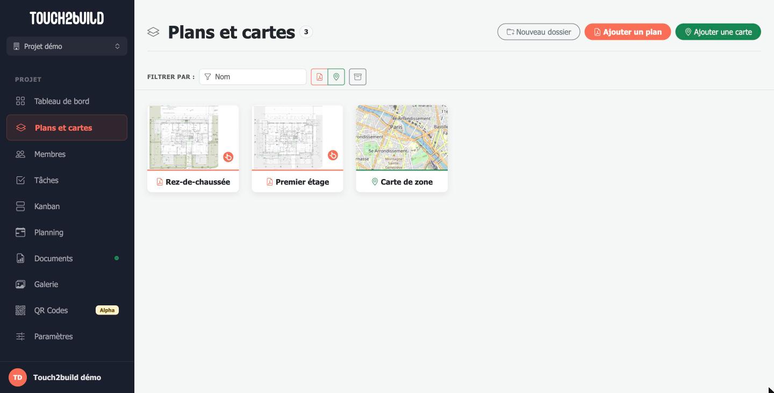
Task: Click the orange badge on Rez-de-chaussée card
Action: (228, 157)
